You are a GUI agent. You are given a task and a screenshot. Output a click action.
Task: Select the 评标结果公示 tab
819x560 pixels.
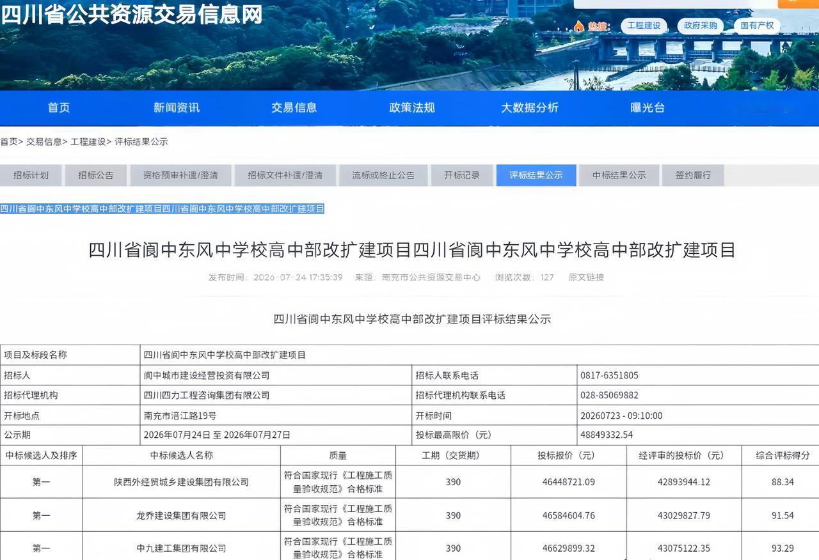(x=536, y=175)
